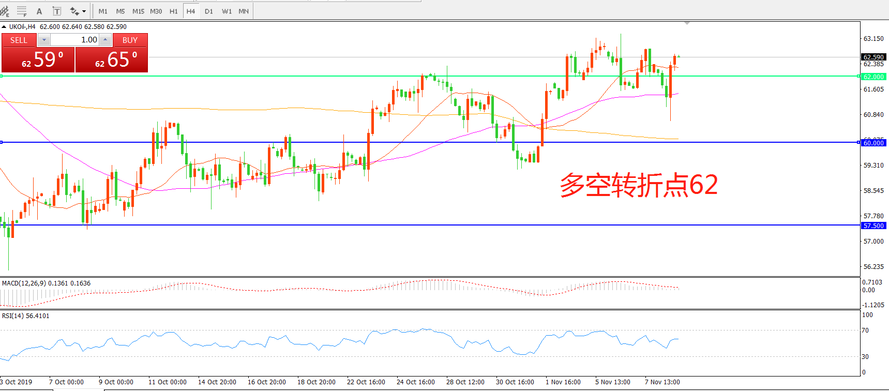
Task: Select the MN monthly timeframe
Action: tap(244, 11)
